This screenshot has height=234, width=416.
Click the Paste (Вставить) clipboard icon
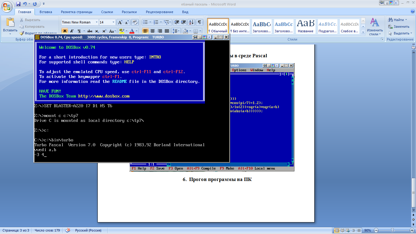[10, 22]
